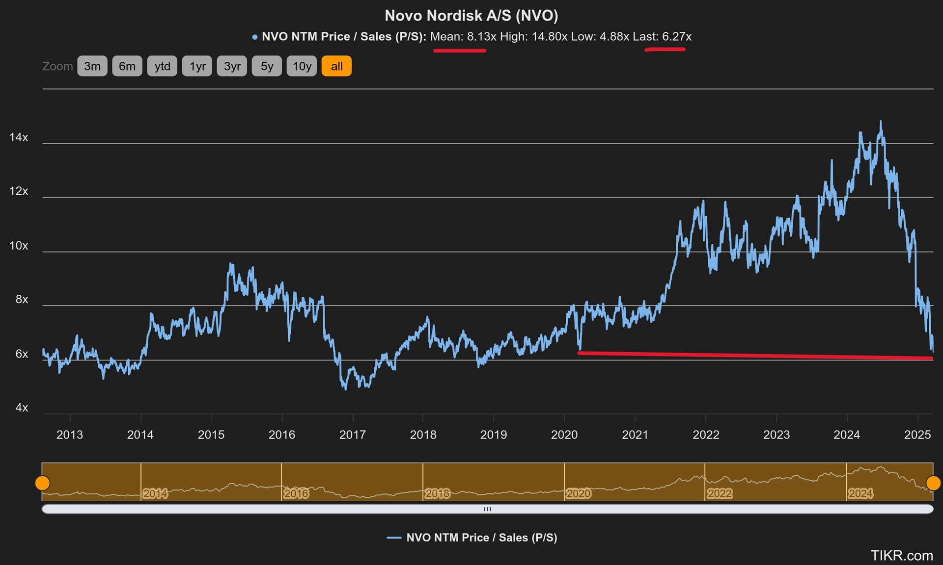The width and height of the screenshot is (943, 565).
Task: Switch to ytd zoom range
Action: tap(162, 66)
